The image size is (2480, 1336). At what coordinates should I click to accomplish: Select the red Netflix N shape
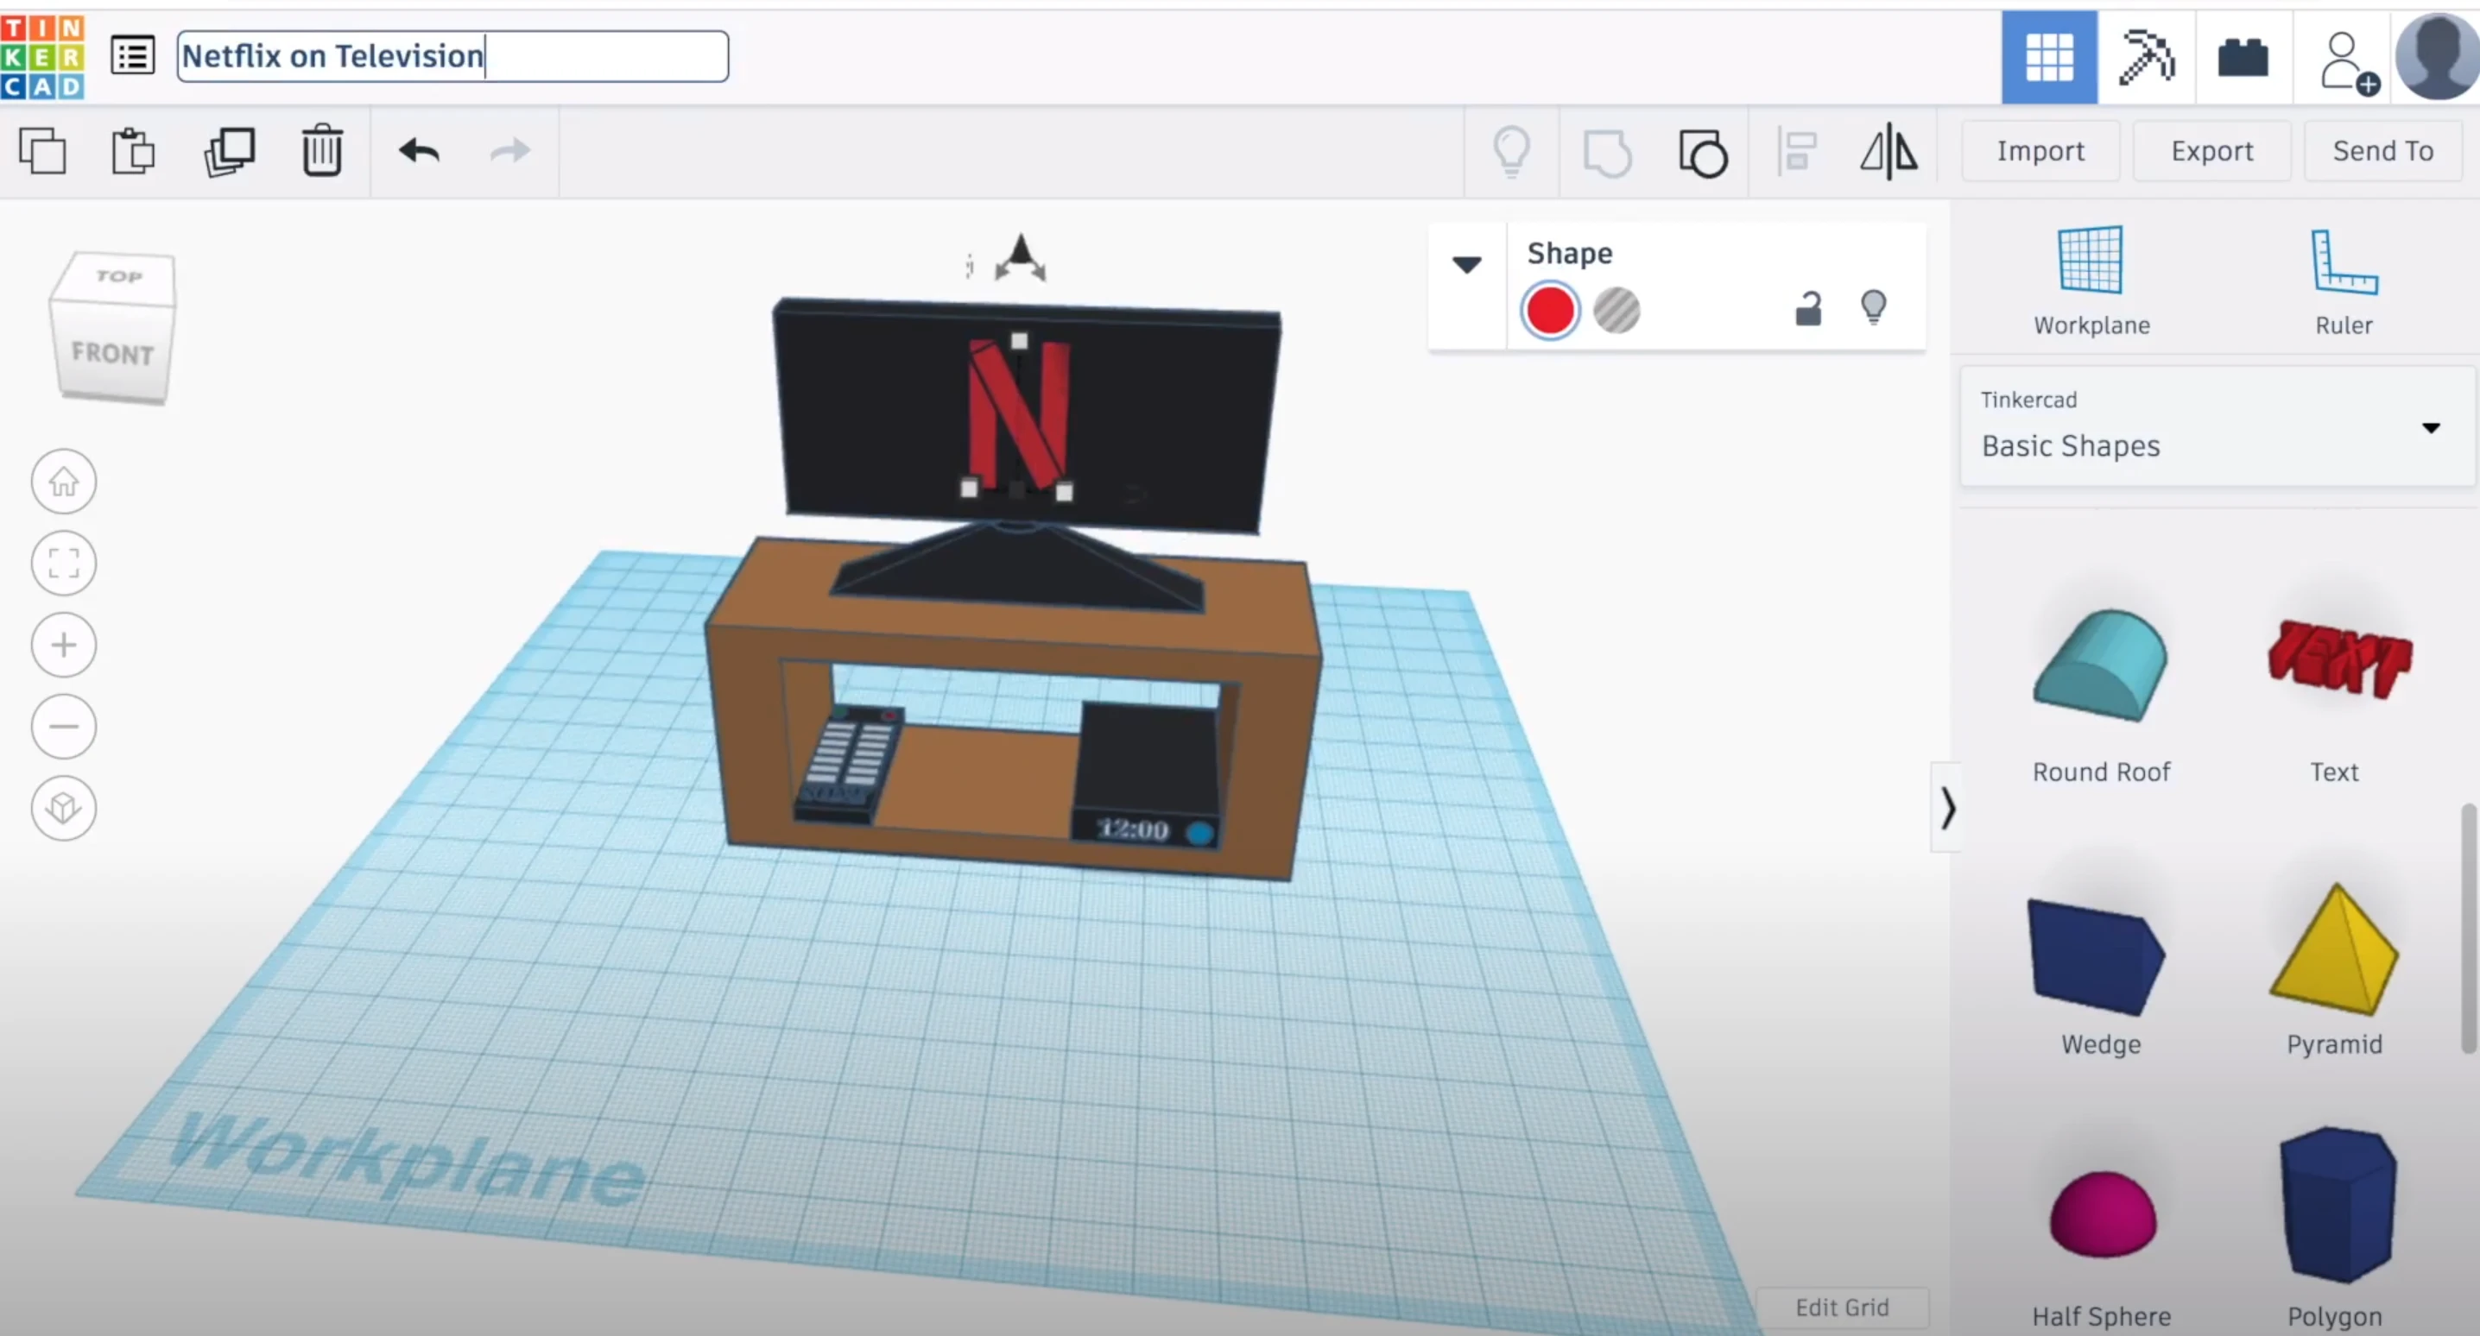point(1017,416)
